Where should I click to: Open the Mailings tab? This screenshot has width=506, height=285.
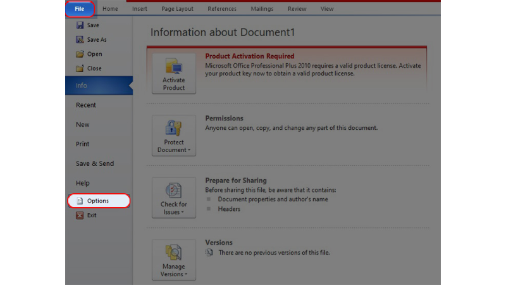point(262,9)
